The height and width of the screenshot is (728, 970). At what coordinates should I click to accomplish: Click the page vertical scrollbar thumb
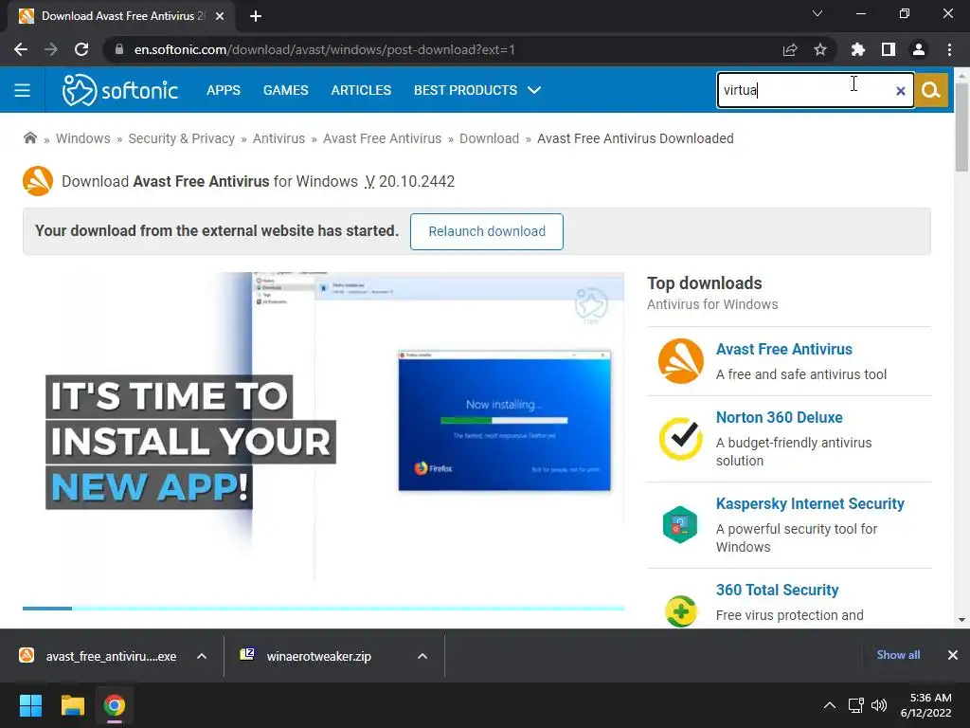coord(961,127)
